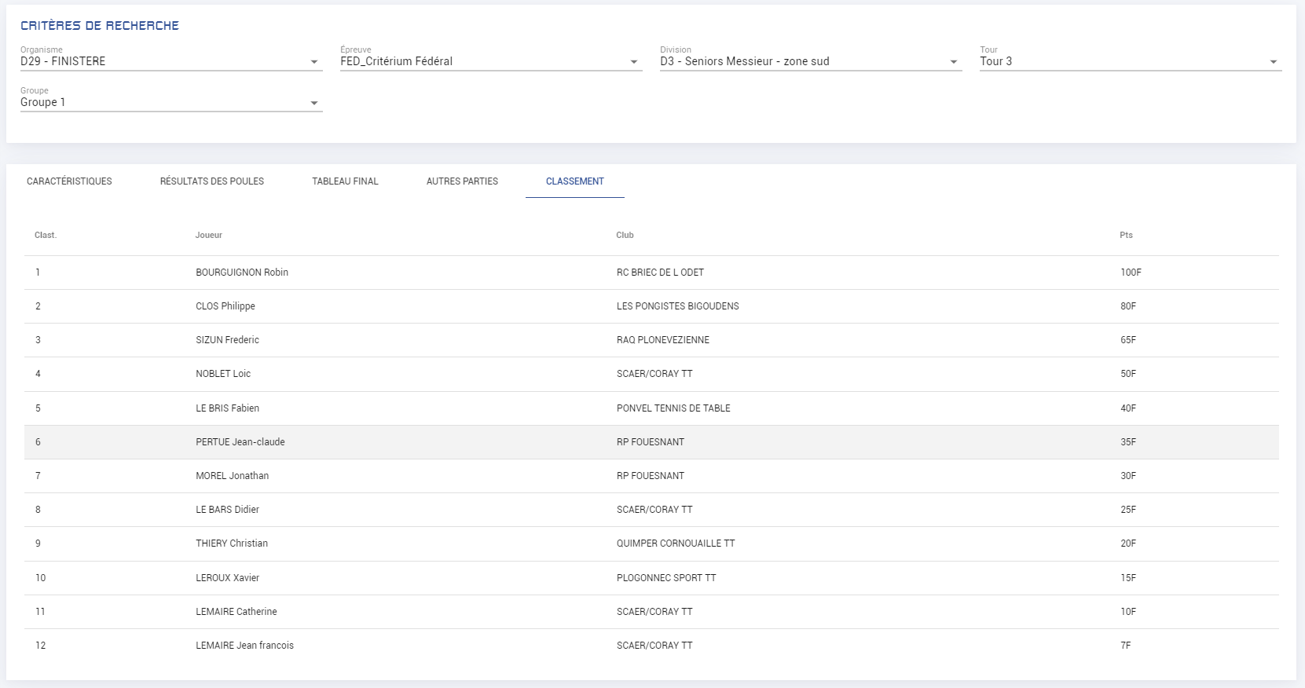
Task: Open the Résultats des poules tab
Action: click(x=212, y=181)
